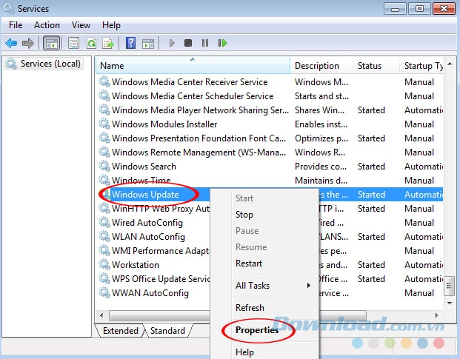Click the green Refresh toolbar icon
The height and width of the screenshot is (359, 460).
(92, 44)
